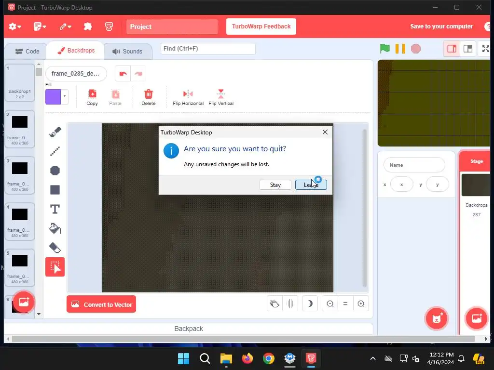Switch to the Code tab

coord(27,51)
